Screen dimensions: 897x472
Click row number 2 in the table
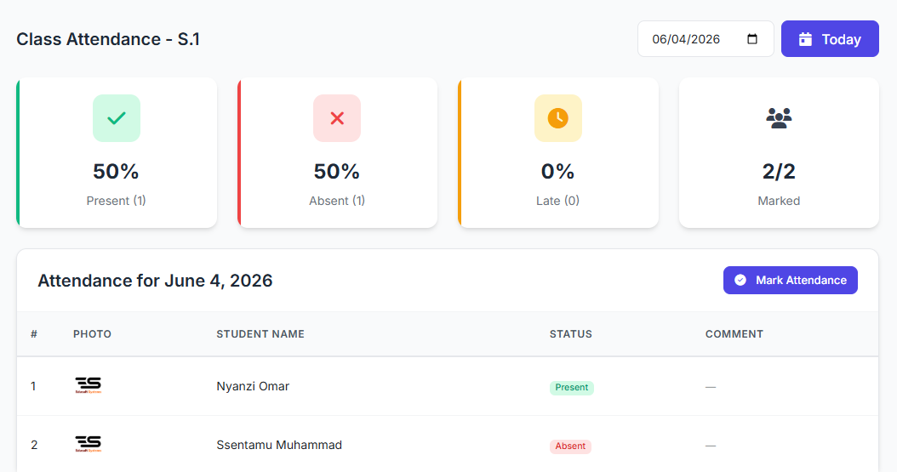(34, 445)
